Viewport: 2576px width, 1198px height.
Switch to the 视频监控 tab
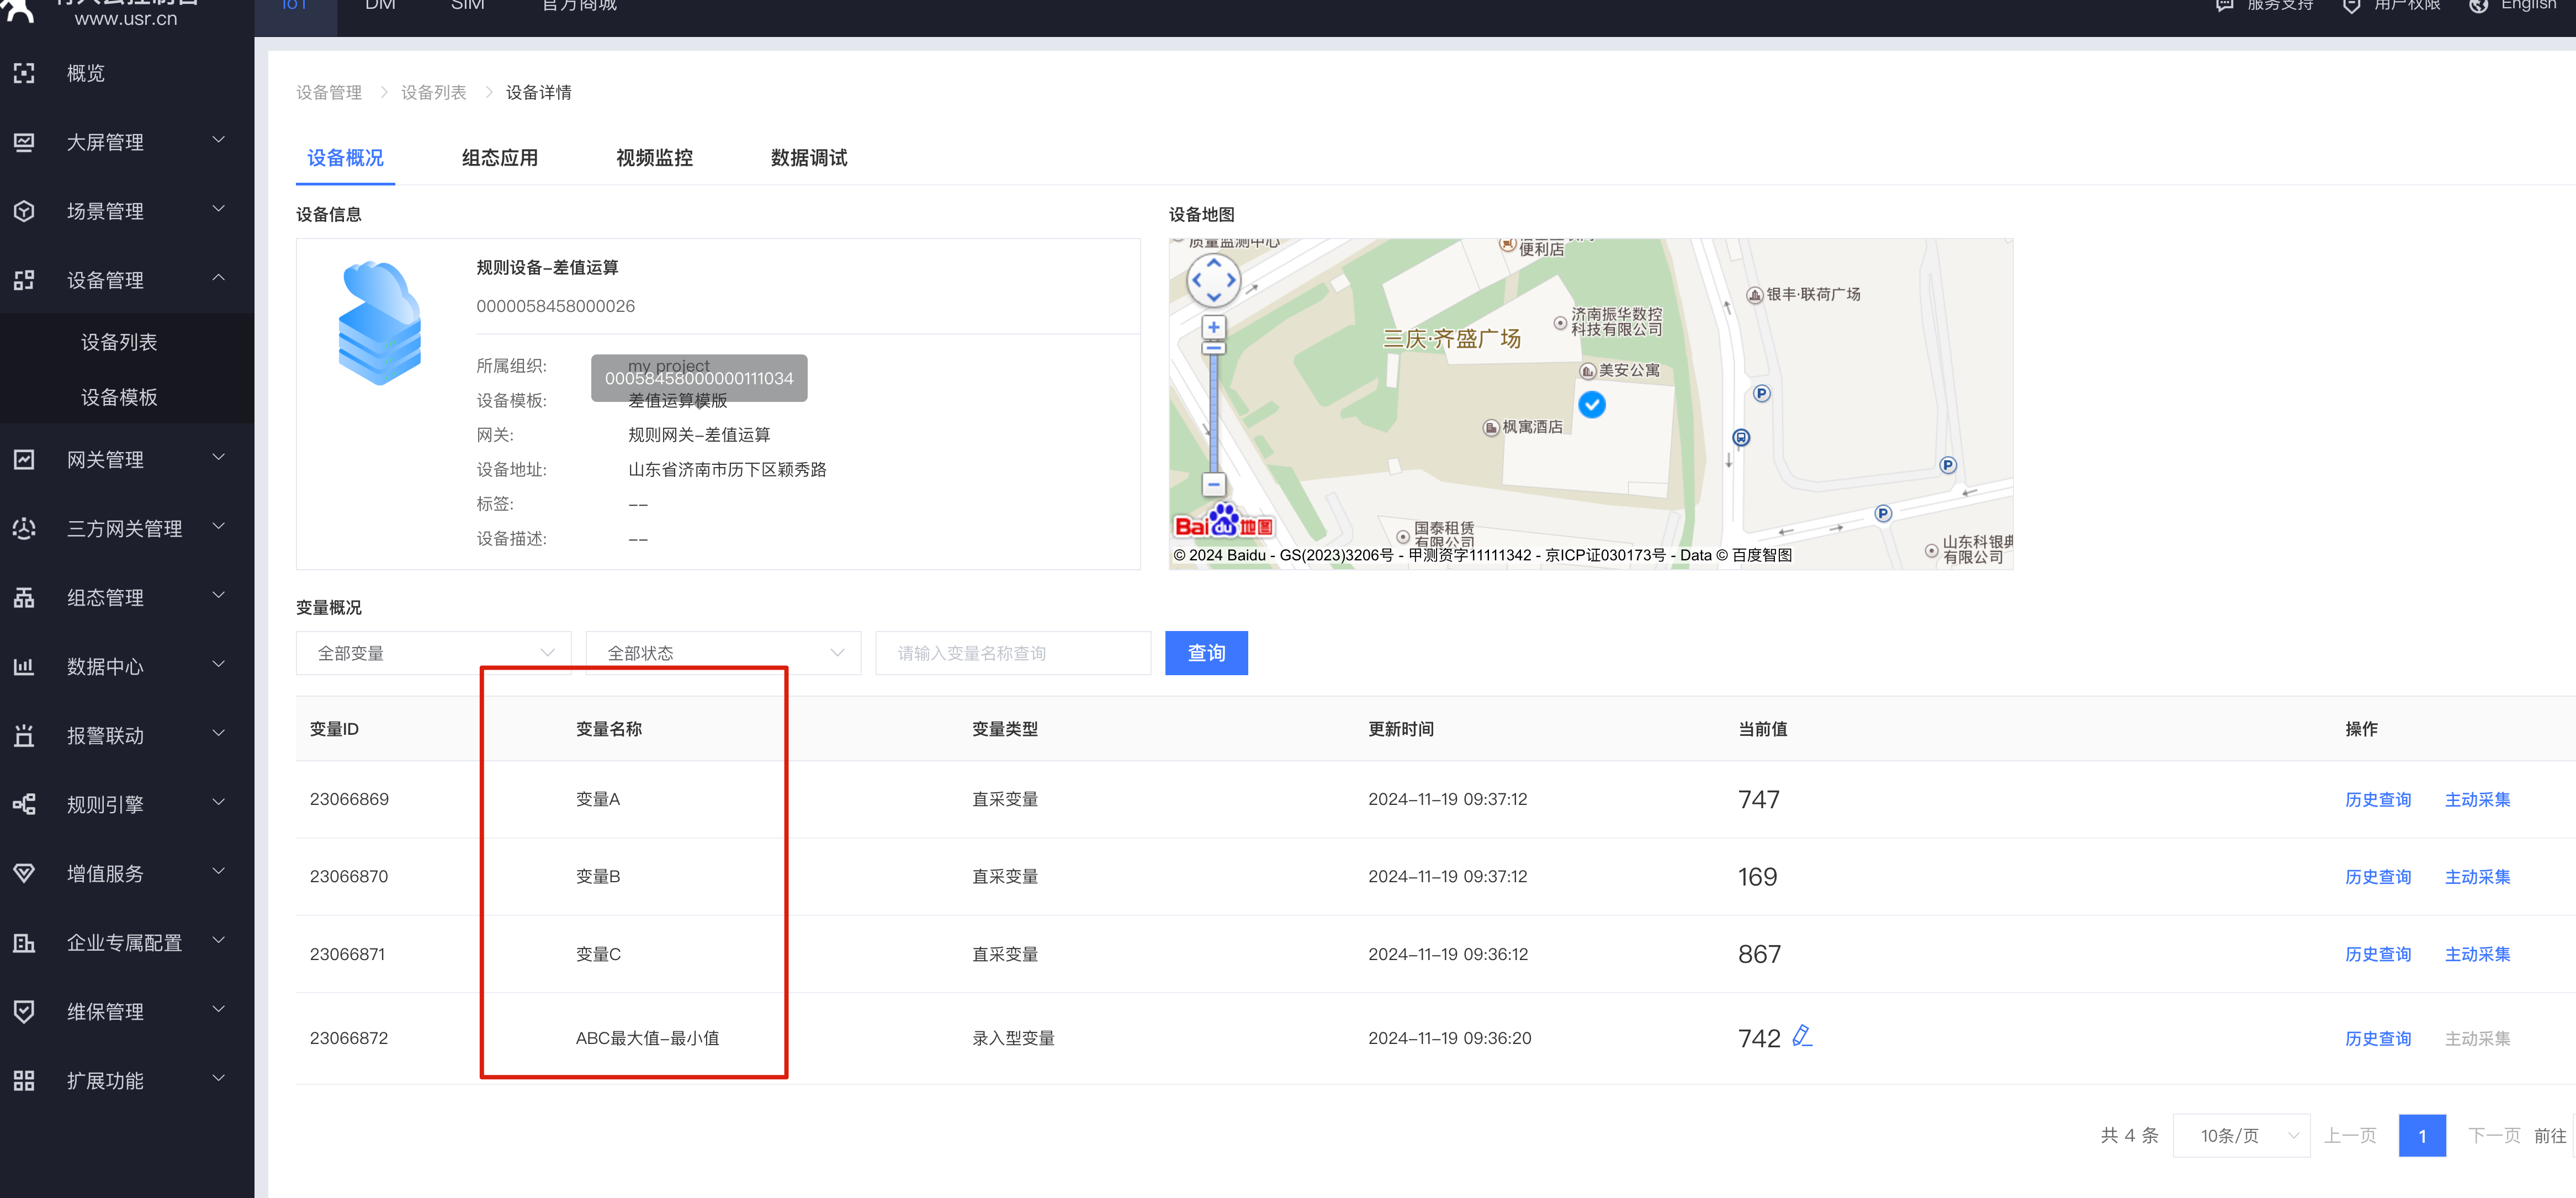pos(654,158)
